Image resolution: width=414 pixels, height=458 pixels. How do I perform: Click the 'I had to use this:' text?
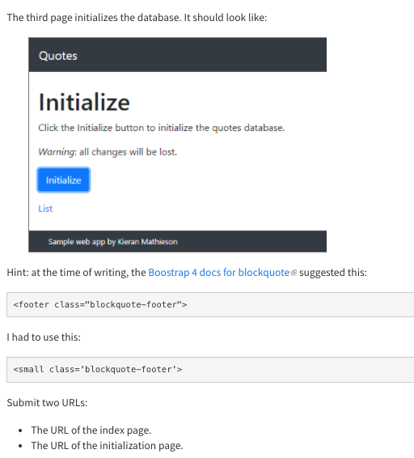coord(44,337)
